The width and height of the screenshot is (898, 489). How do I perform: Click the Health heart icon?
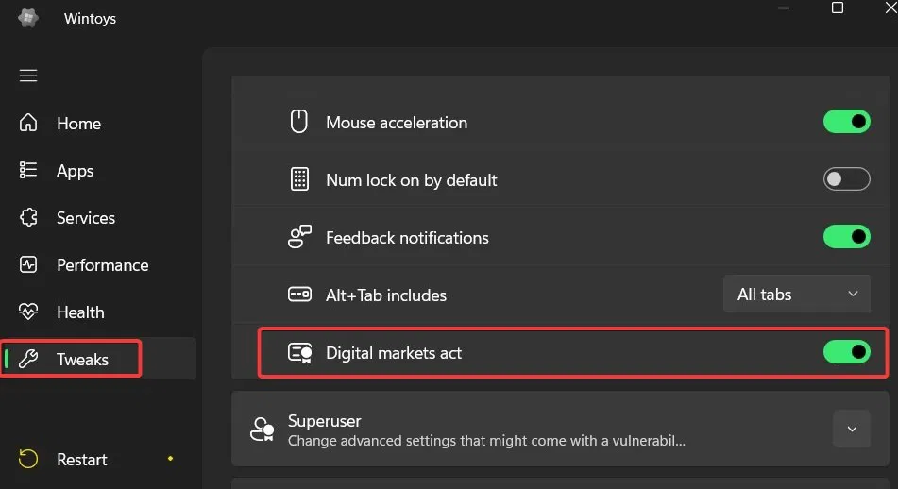(28, 312)
